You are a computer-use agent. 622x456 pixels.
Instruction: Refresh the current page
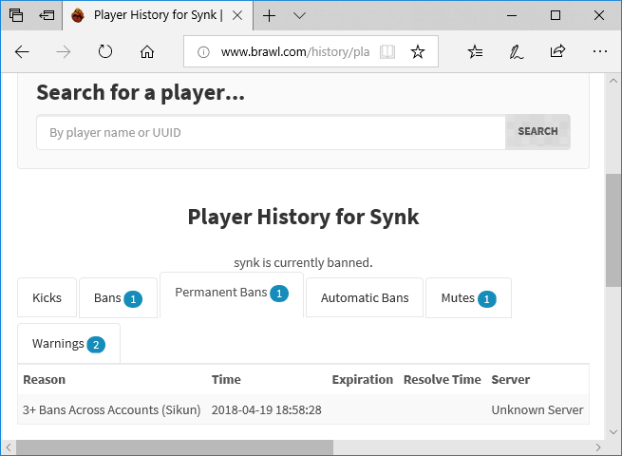[x=105, y=52]
